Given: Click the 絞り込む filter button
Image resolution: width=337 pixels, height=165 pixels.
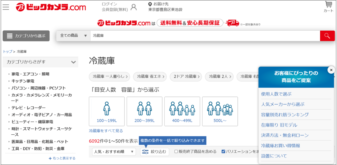Looking at the screenshot, I should [x=155, y=152].
